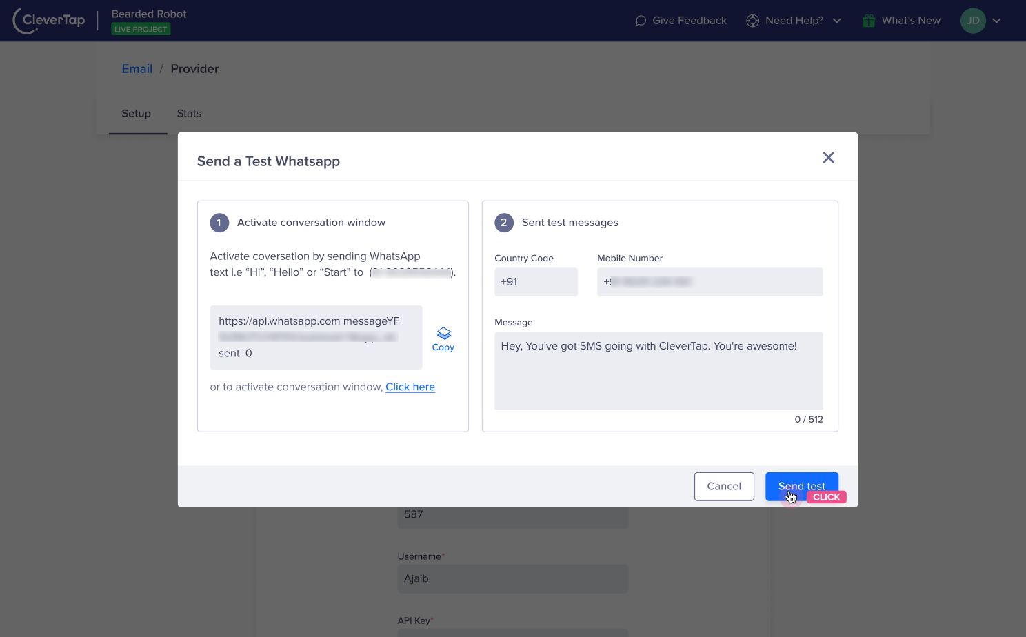
Task: Click the Need Help? label
Action: 794,21
